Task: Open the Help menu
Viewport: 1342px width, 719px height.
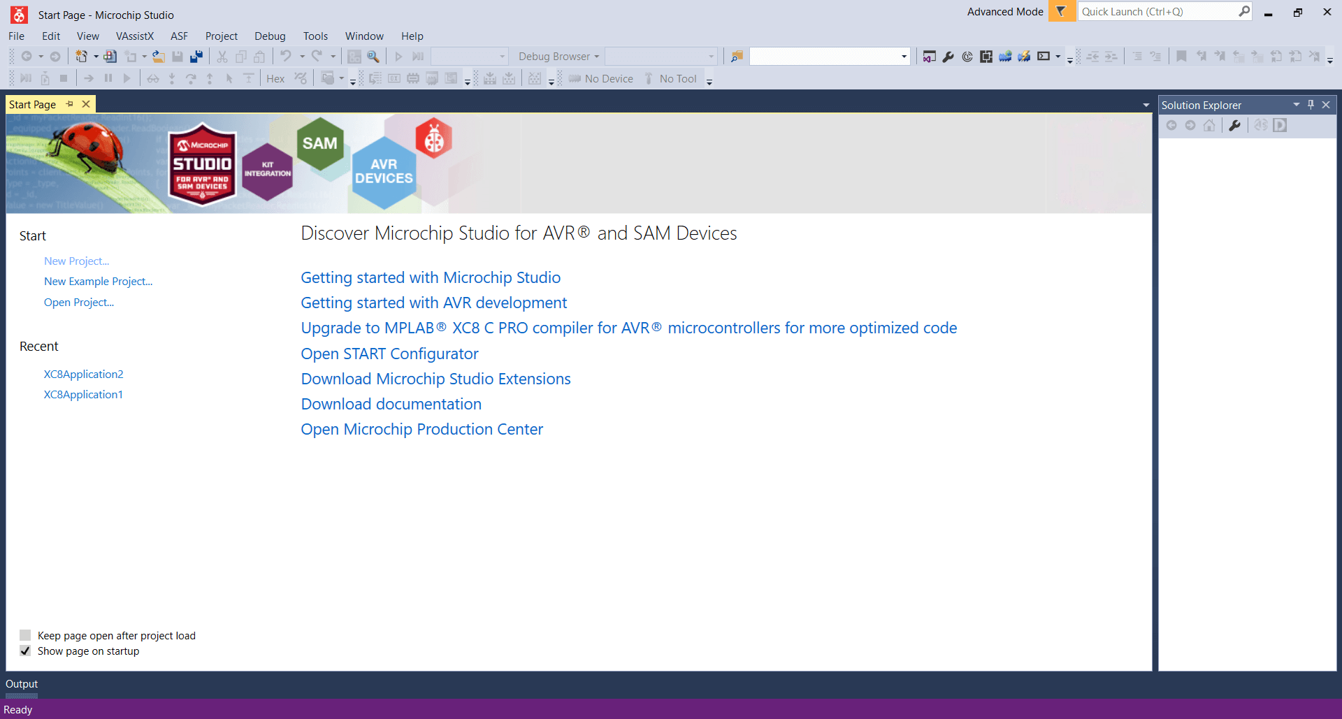Action: point(412,36)
